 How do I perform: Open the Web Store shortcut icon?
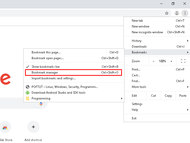[x=5, y=127]
